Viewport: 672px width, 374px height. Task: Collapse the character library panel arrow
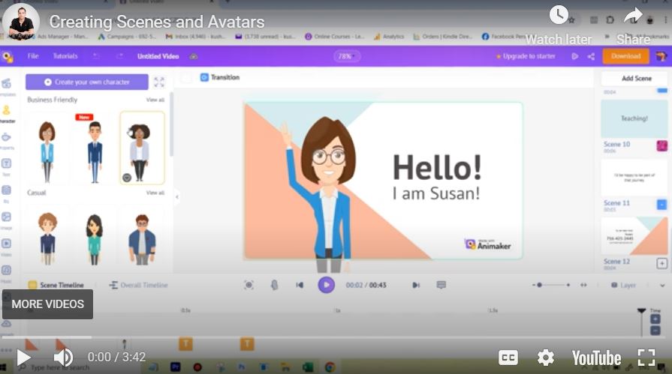pos(177,197)
